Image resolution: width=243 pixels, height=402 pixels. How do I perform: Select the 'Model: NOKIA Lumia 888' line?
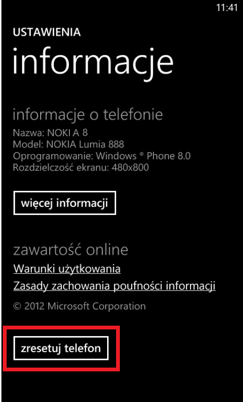click(68, 144)
